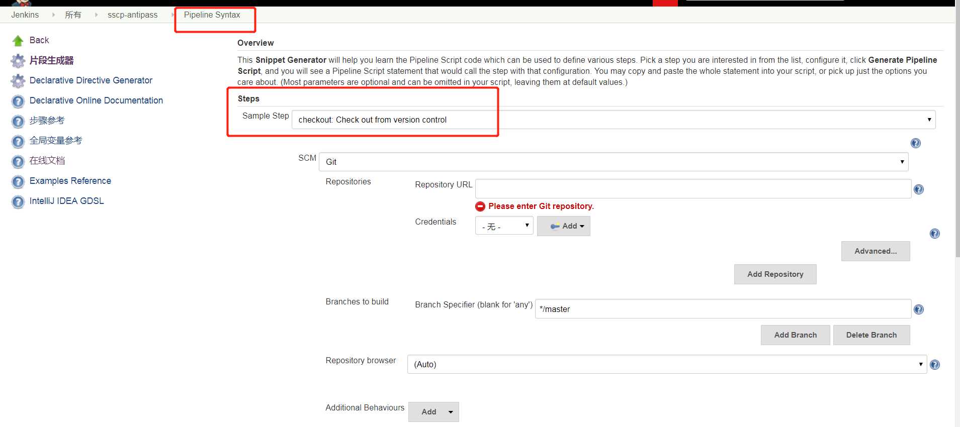Screen dimensions: 960x427
Task: Open the Declarative Online Documentation link
Action: [96, 100]
